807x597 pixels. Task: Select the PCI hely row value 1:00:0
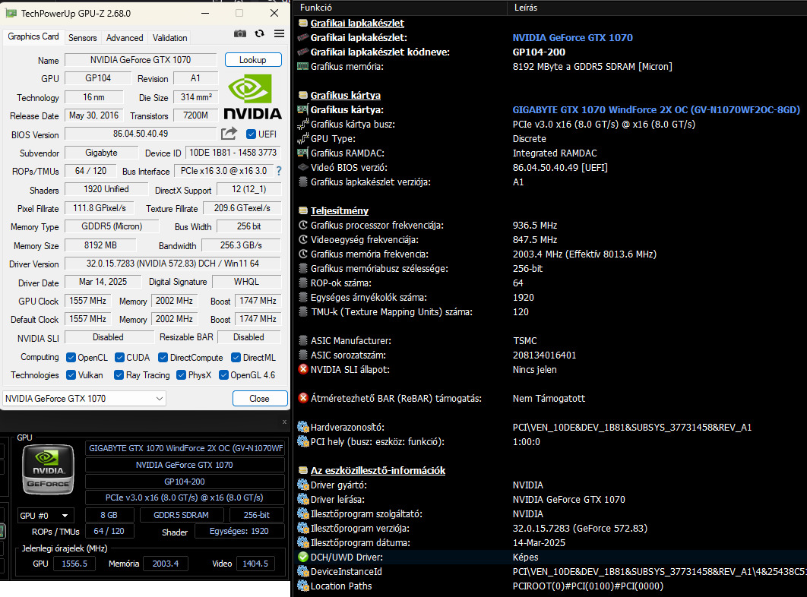coord(526,441)
